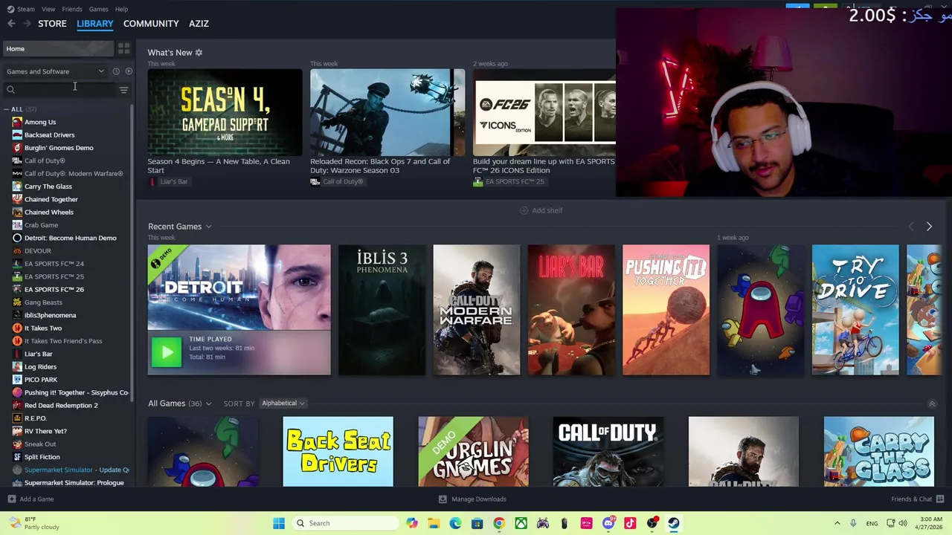The image size is (952, 535).
Task: Open Steam icon in the taskbar
Action: tap(674, 523)
